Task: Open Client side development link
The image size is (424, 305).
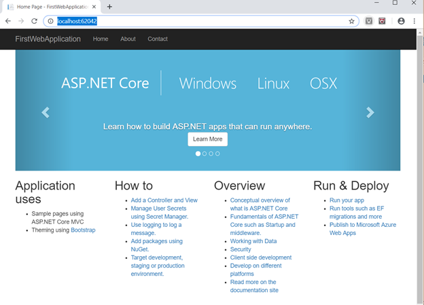Action: 261,257
